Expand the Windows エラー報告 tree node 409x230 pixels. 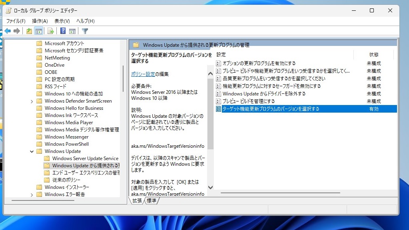click(32, 194)
